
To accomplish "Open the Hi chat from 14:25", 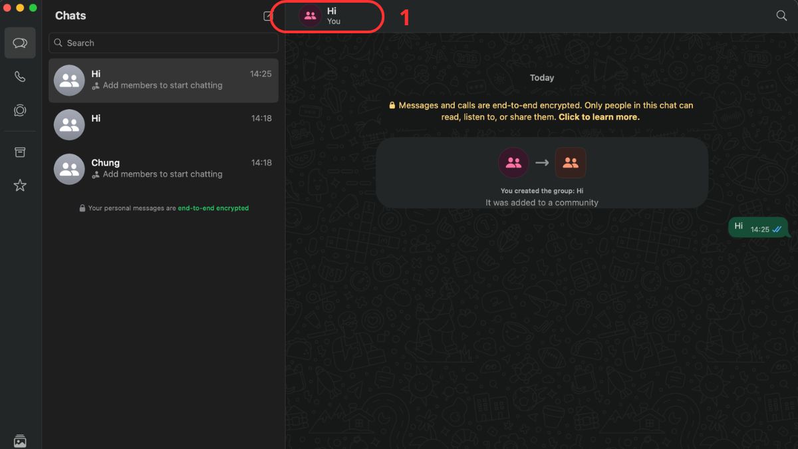I will pyautogui.click(x=164, y=80).
